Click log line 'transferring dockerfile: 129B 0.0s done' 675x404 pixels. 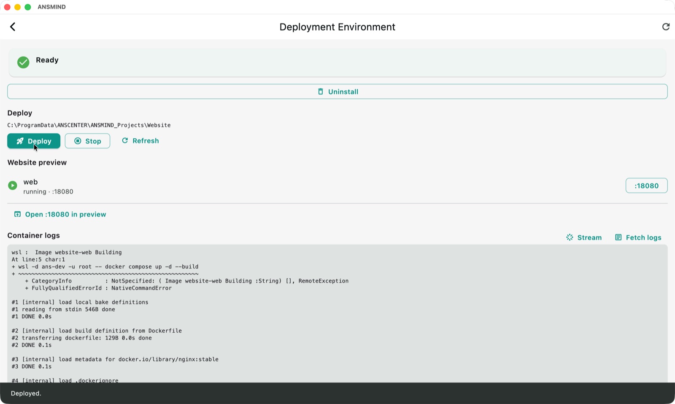coord(82,338)
